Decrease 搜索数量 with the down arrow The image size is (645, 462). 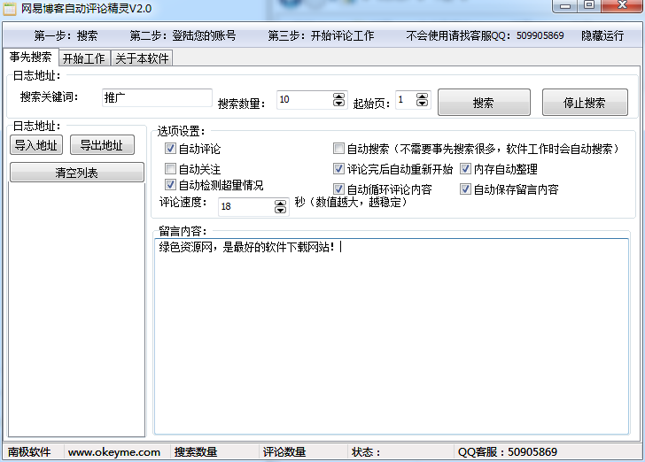coord(339,103)
